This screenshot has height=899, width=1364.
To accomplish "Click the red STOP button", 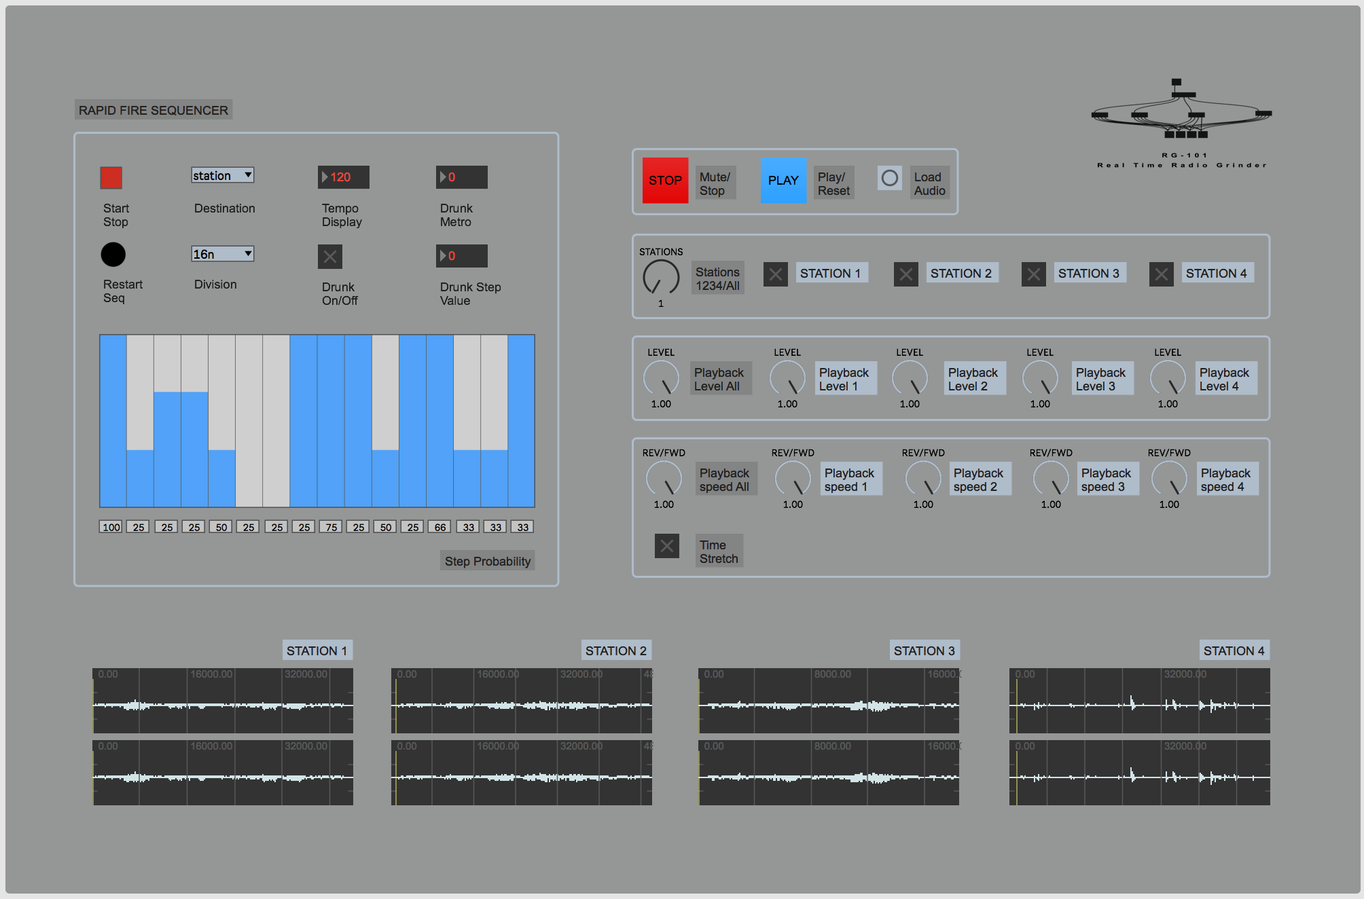I will (x=665, y=181).
